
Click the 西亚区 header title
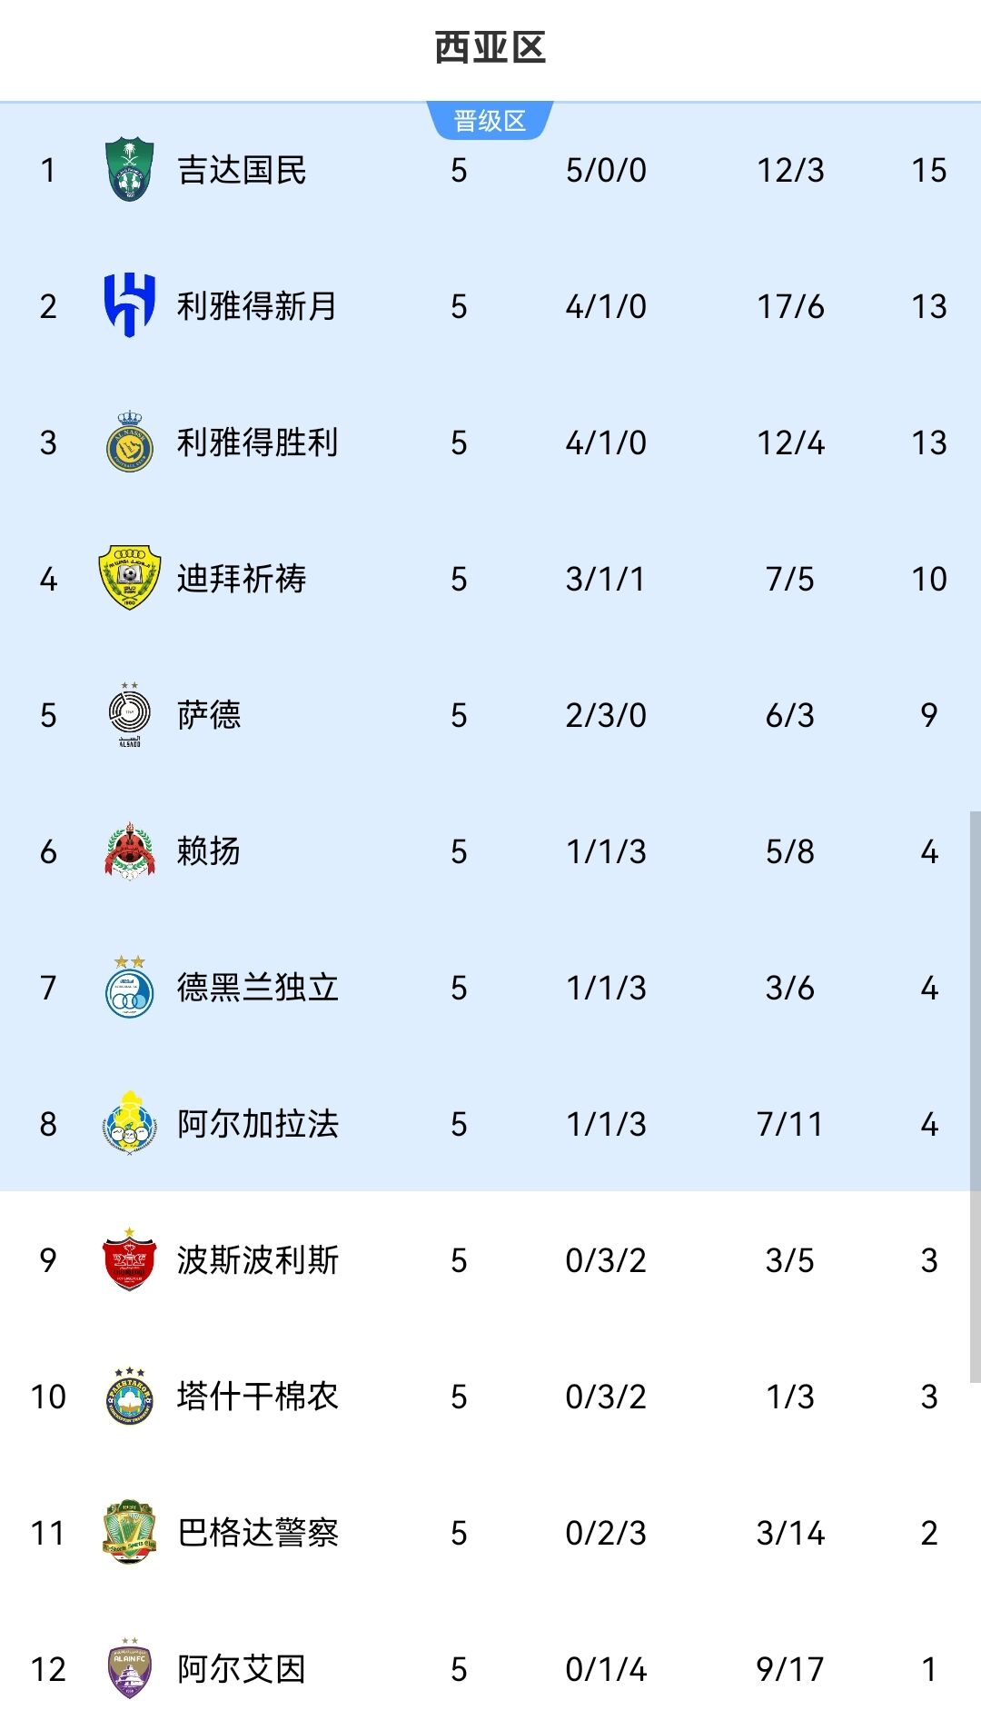490,47
